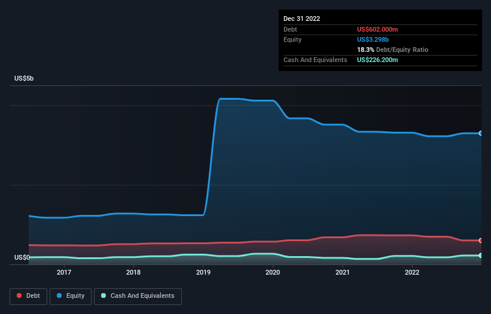Viewport: 491px width, 314px height.
Task: Click the US$602.000m debt value
Action: 377,29
